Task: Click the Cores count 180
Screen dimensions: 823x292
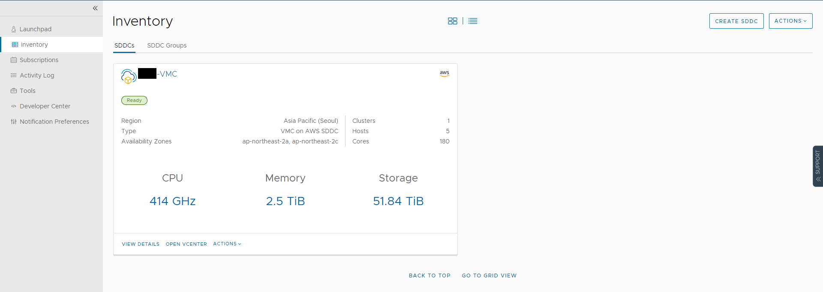Action: coord(445,141)
